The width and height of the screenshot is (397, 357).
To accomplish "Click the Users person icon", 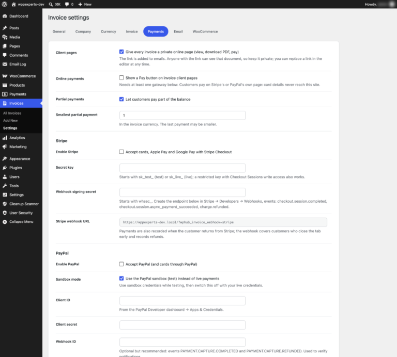I will tap(5, 177).
